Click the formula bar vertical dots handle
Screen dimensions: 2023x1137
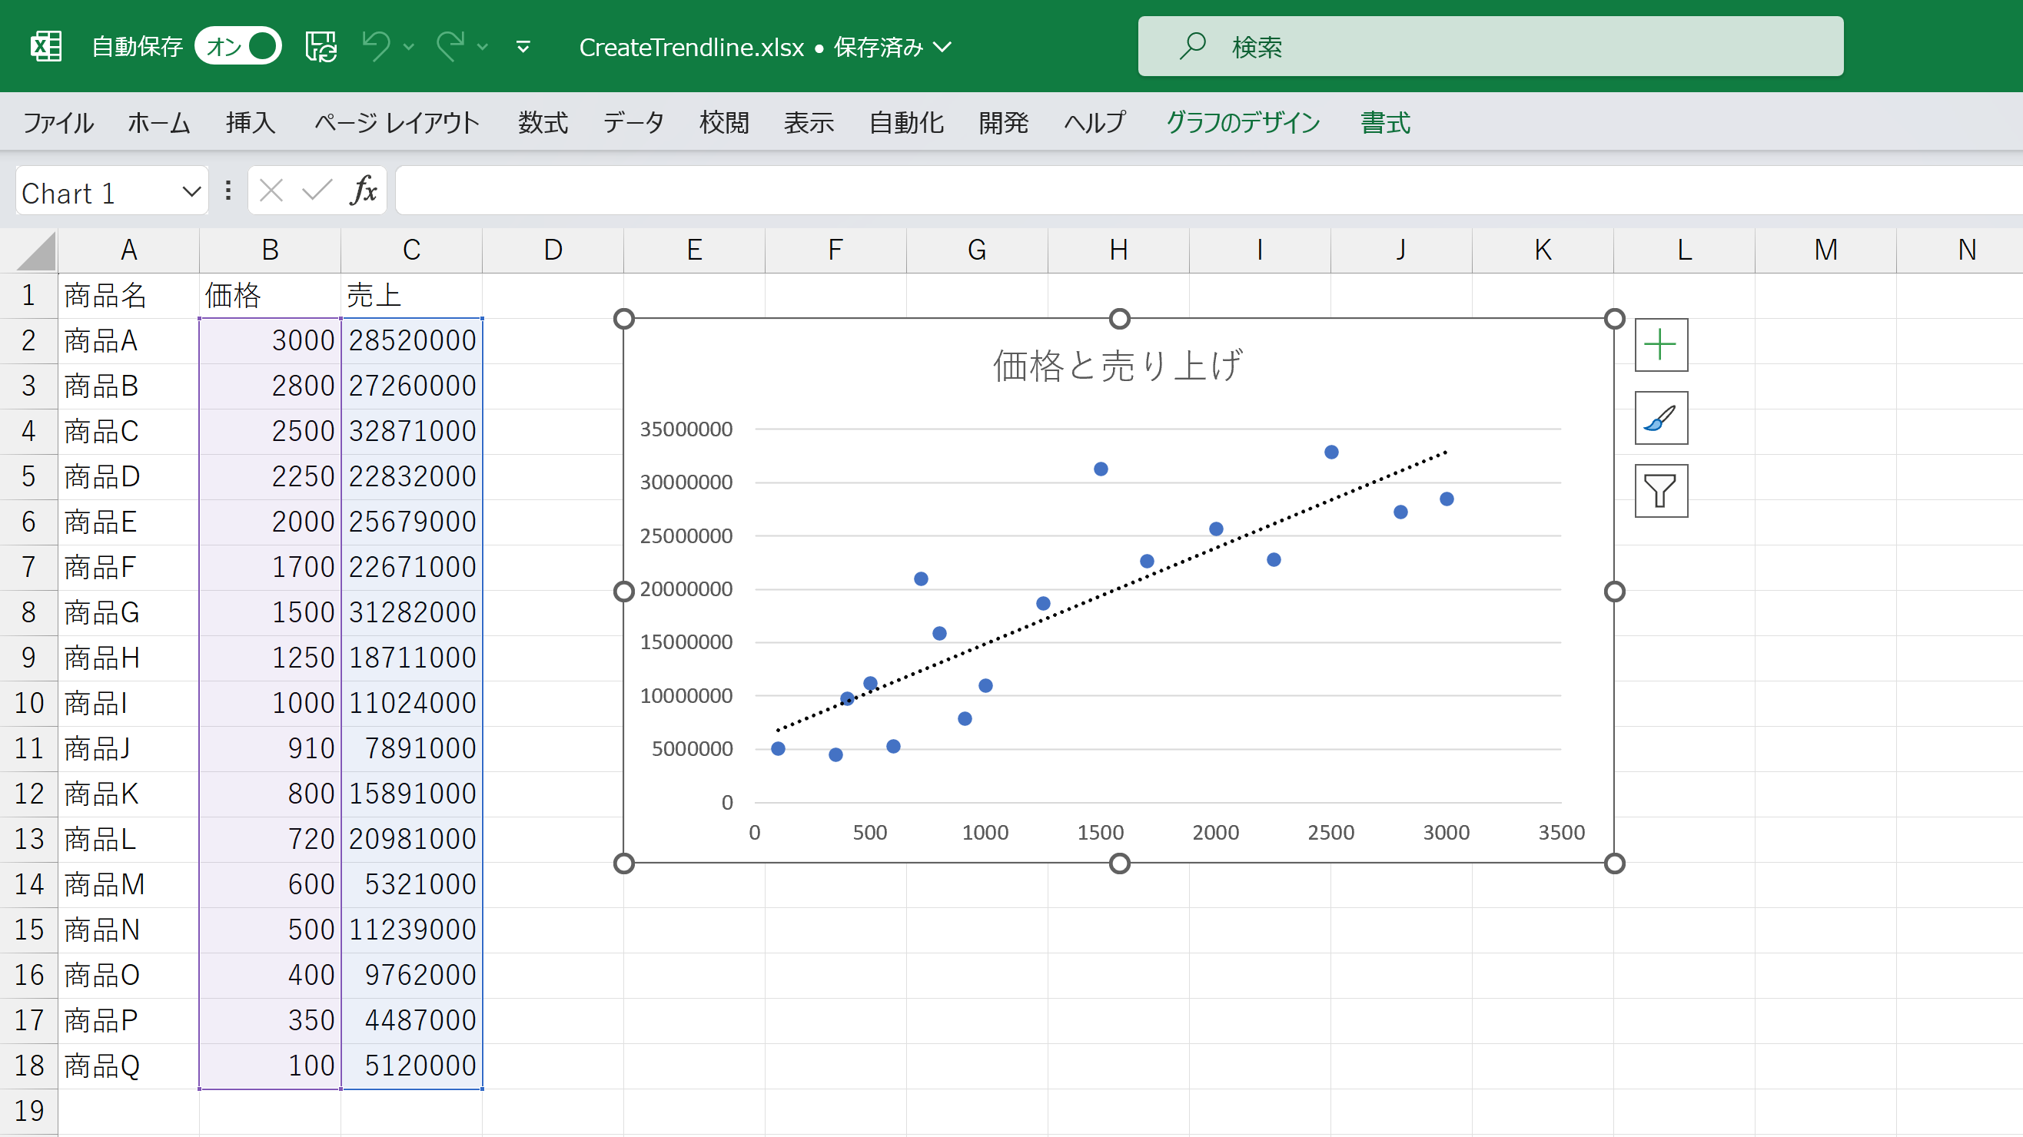click(228, 191)
